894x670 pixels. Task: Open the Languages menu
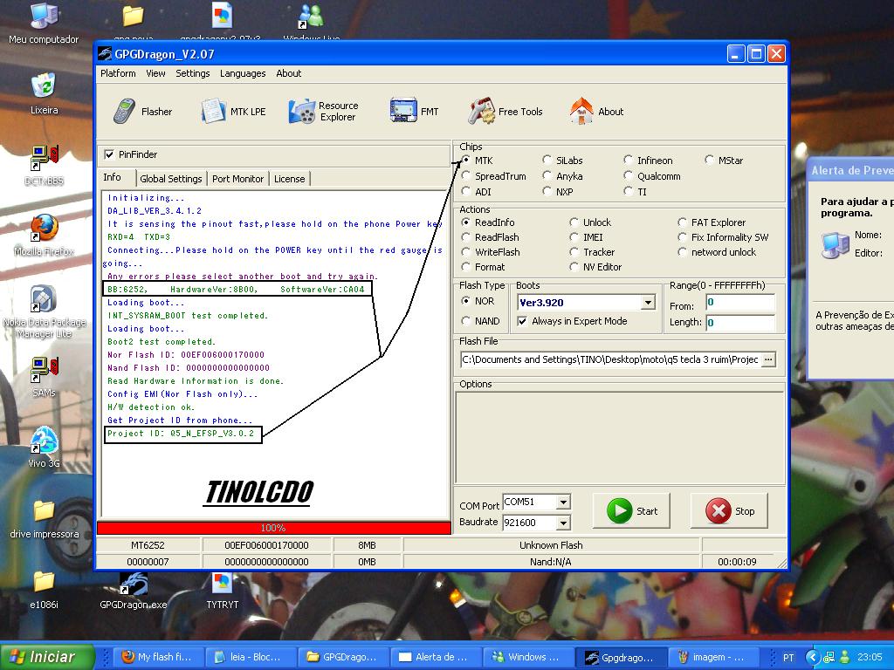click(243, 73)
